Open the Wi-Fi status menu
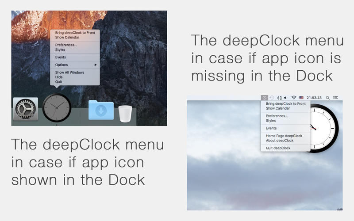 294,98
